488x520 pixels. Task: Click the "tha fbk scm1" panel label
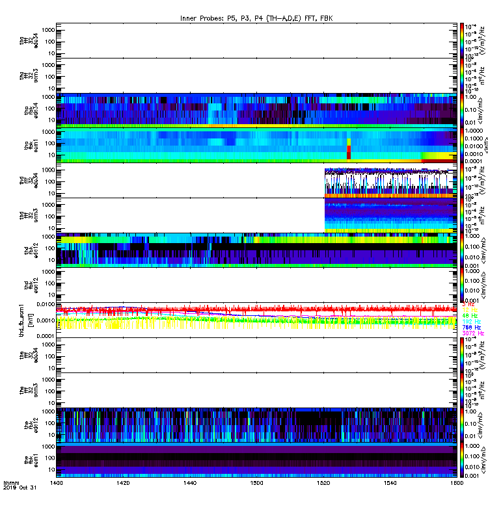coord(31,145)
